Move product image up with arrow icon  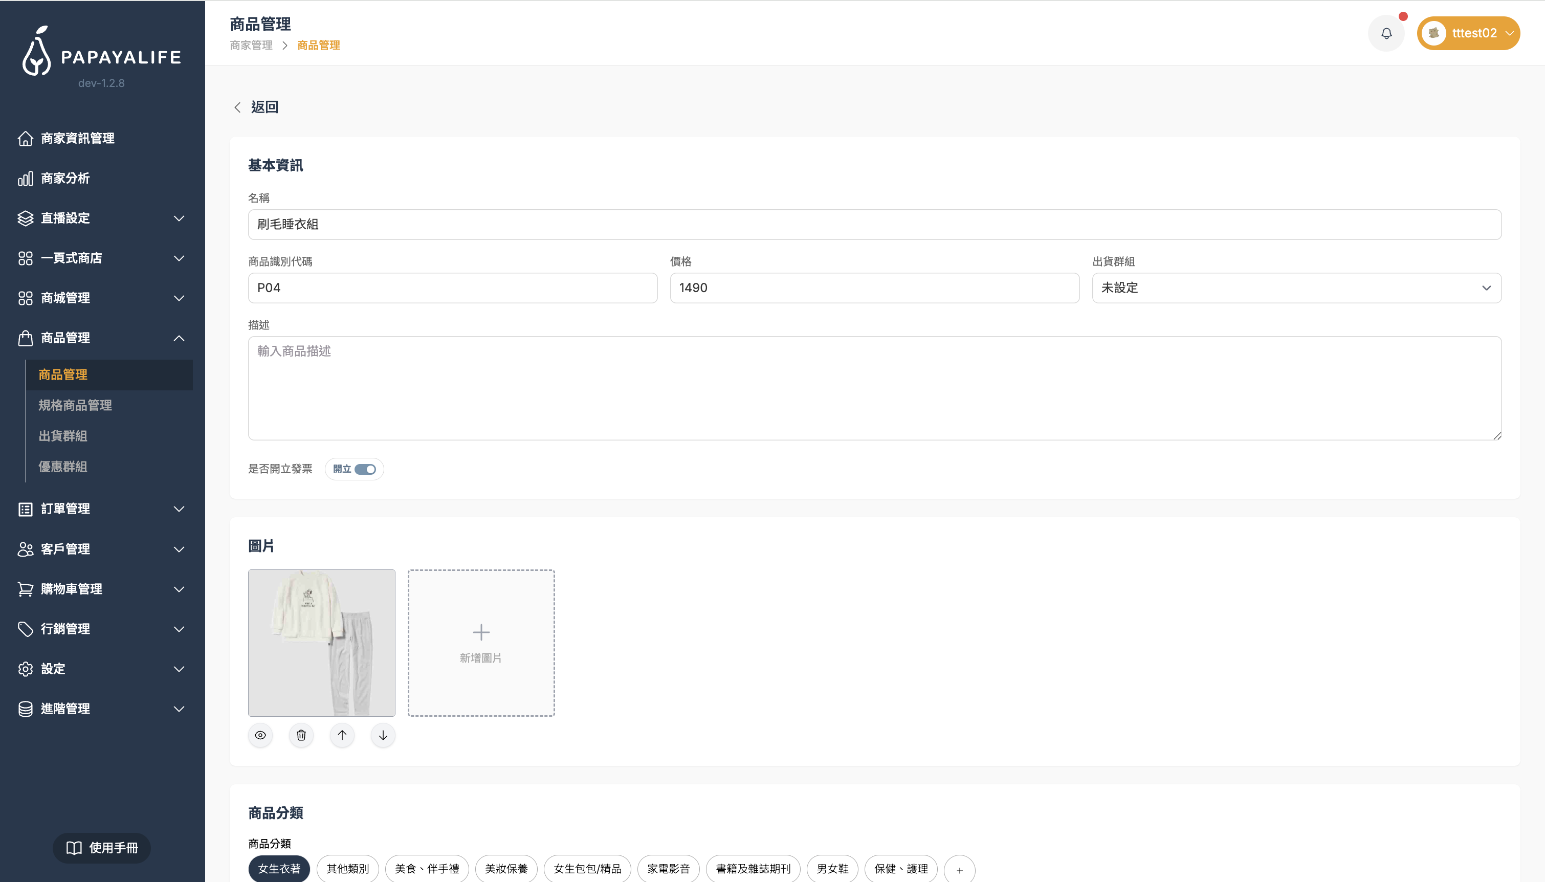[342, 735]
